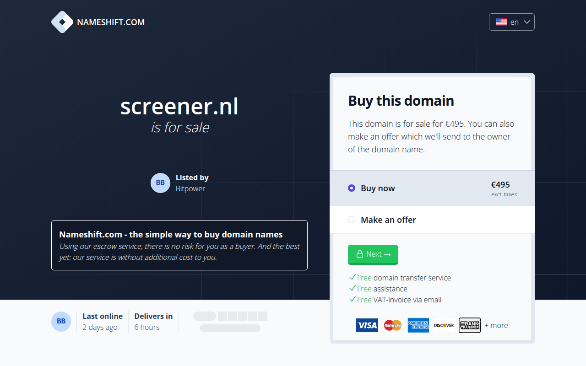Click the BB avatar next to Last online
This screenshot has width=586, height=366.
tap(61, 322)
